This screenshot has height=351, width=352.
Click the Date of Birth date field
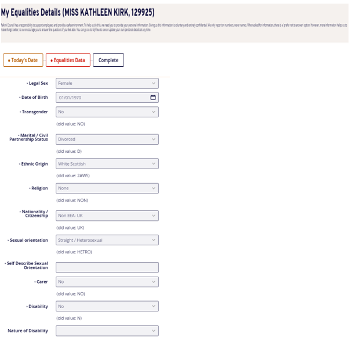tap(101, 98)
